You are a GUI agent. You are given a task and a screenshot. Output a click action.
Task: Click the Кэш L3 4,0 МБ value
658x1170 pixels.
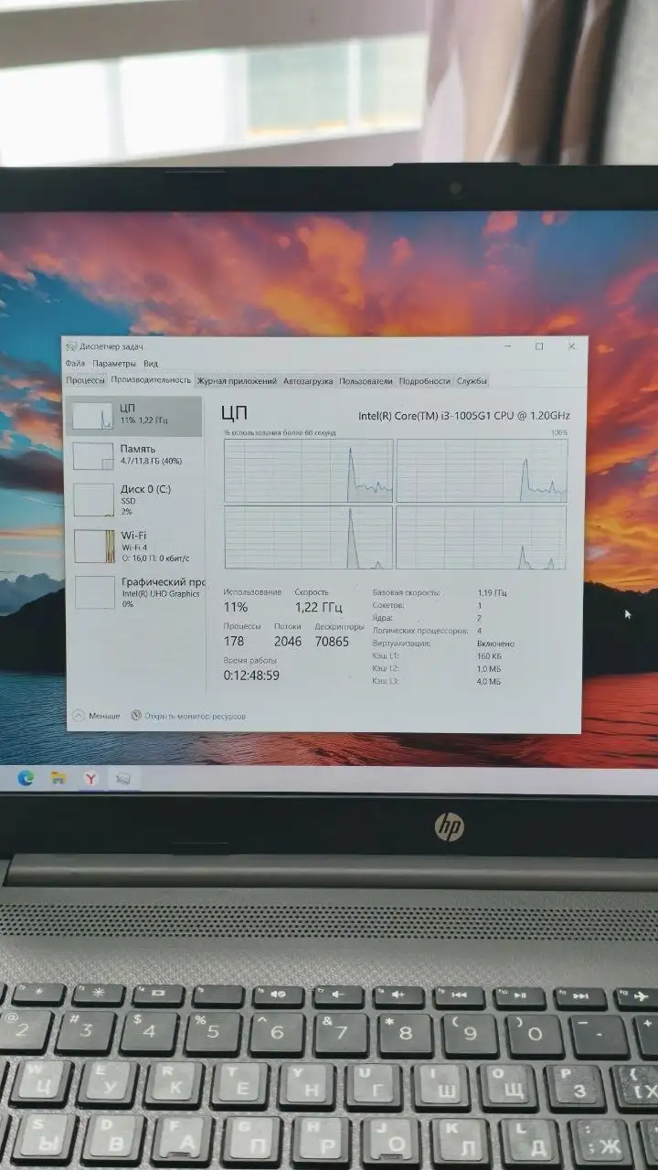[x=489, y=681]
